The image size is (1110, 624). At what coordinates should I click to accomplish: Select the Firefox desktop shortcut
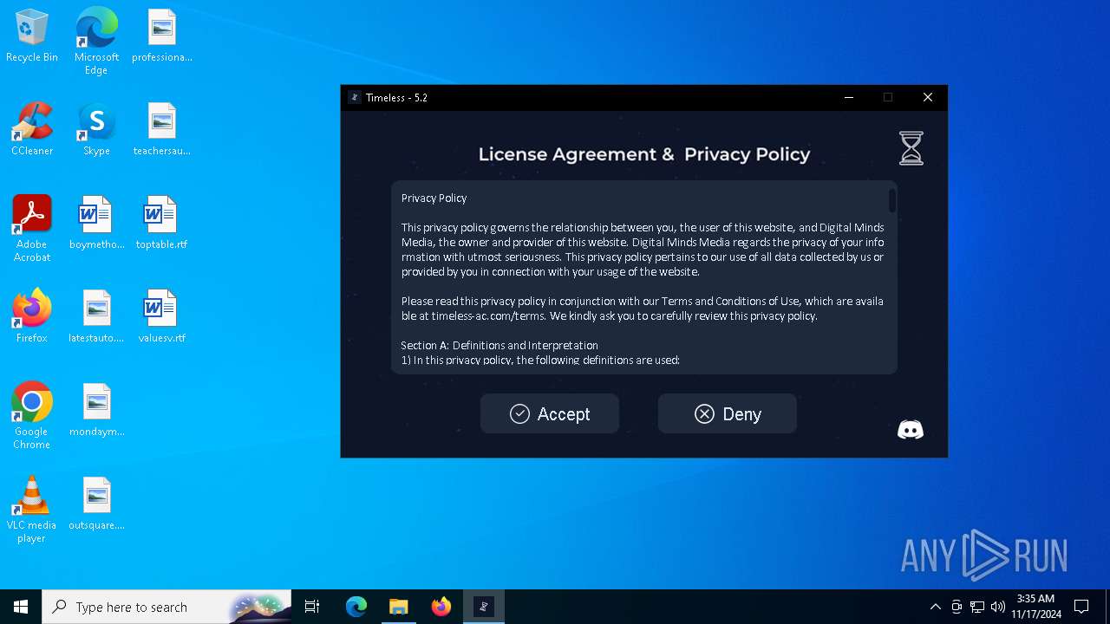pos(32,316)
